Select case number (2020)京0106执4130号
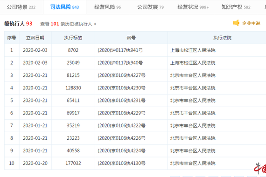The image size is (266, 177). coord(121,163)
